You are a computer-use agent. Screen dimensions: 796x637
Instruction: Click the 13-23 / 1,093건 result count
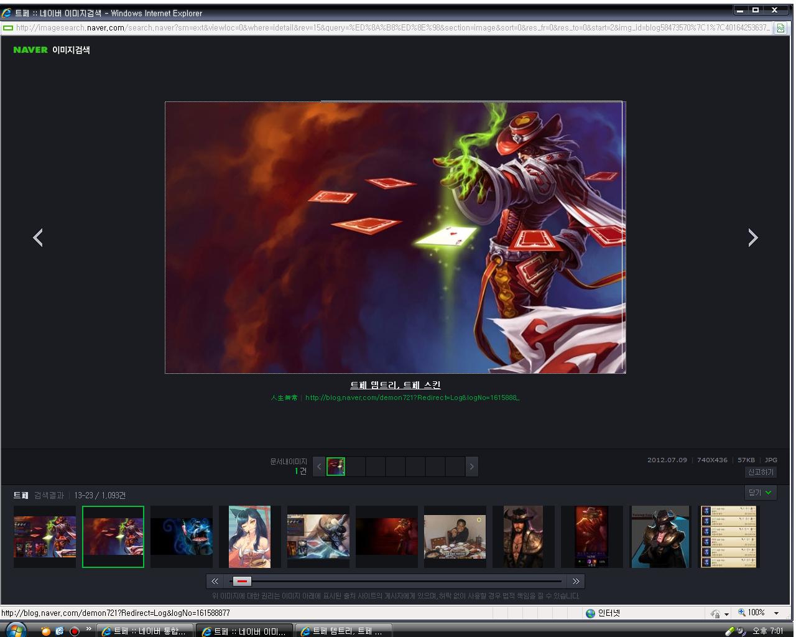(x=100, y=495)
